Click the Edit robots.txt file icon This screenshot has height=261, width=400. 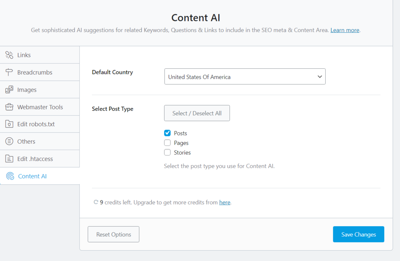click(x=9, y=124)
